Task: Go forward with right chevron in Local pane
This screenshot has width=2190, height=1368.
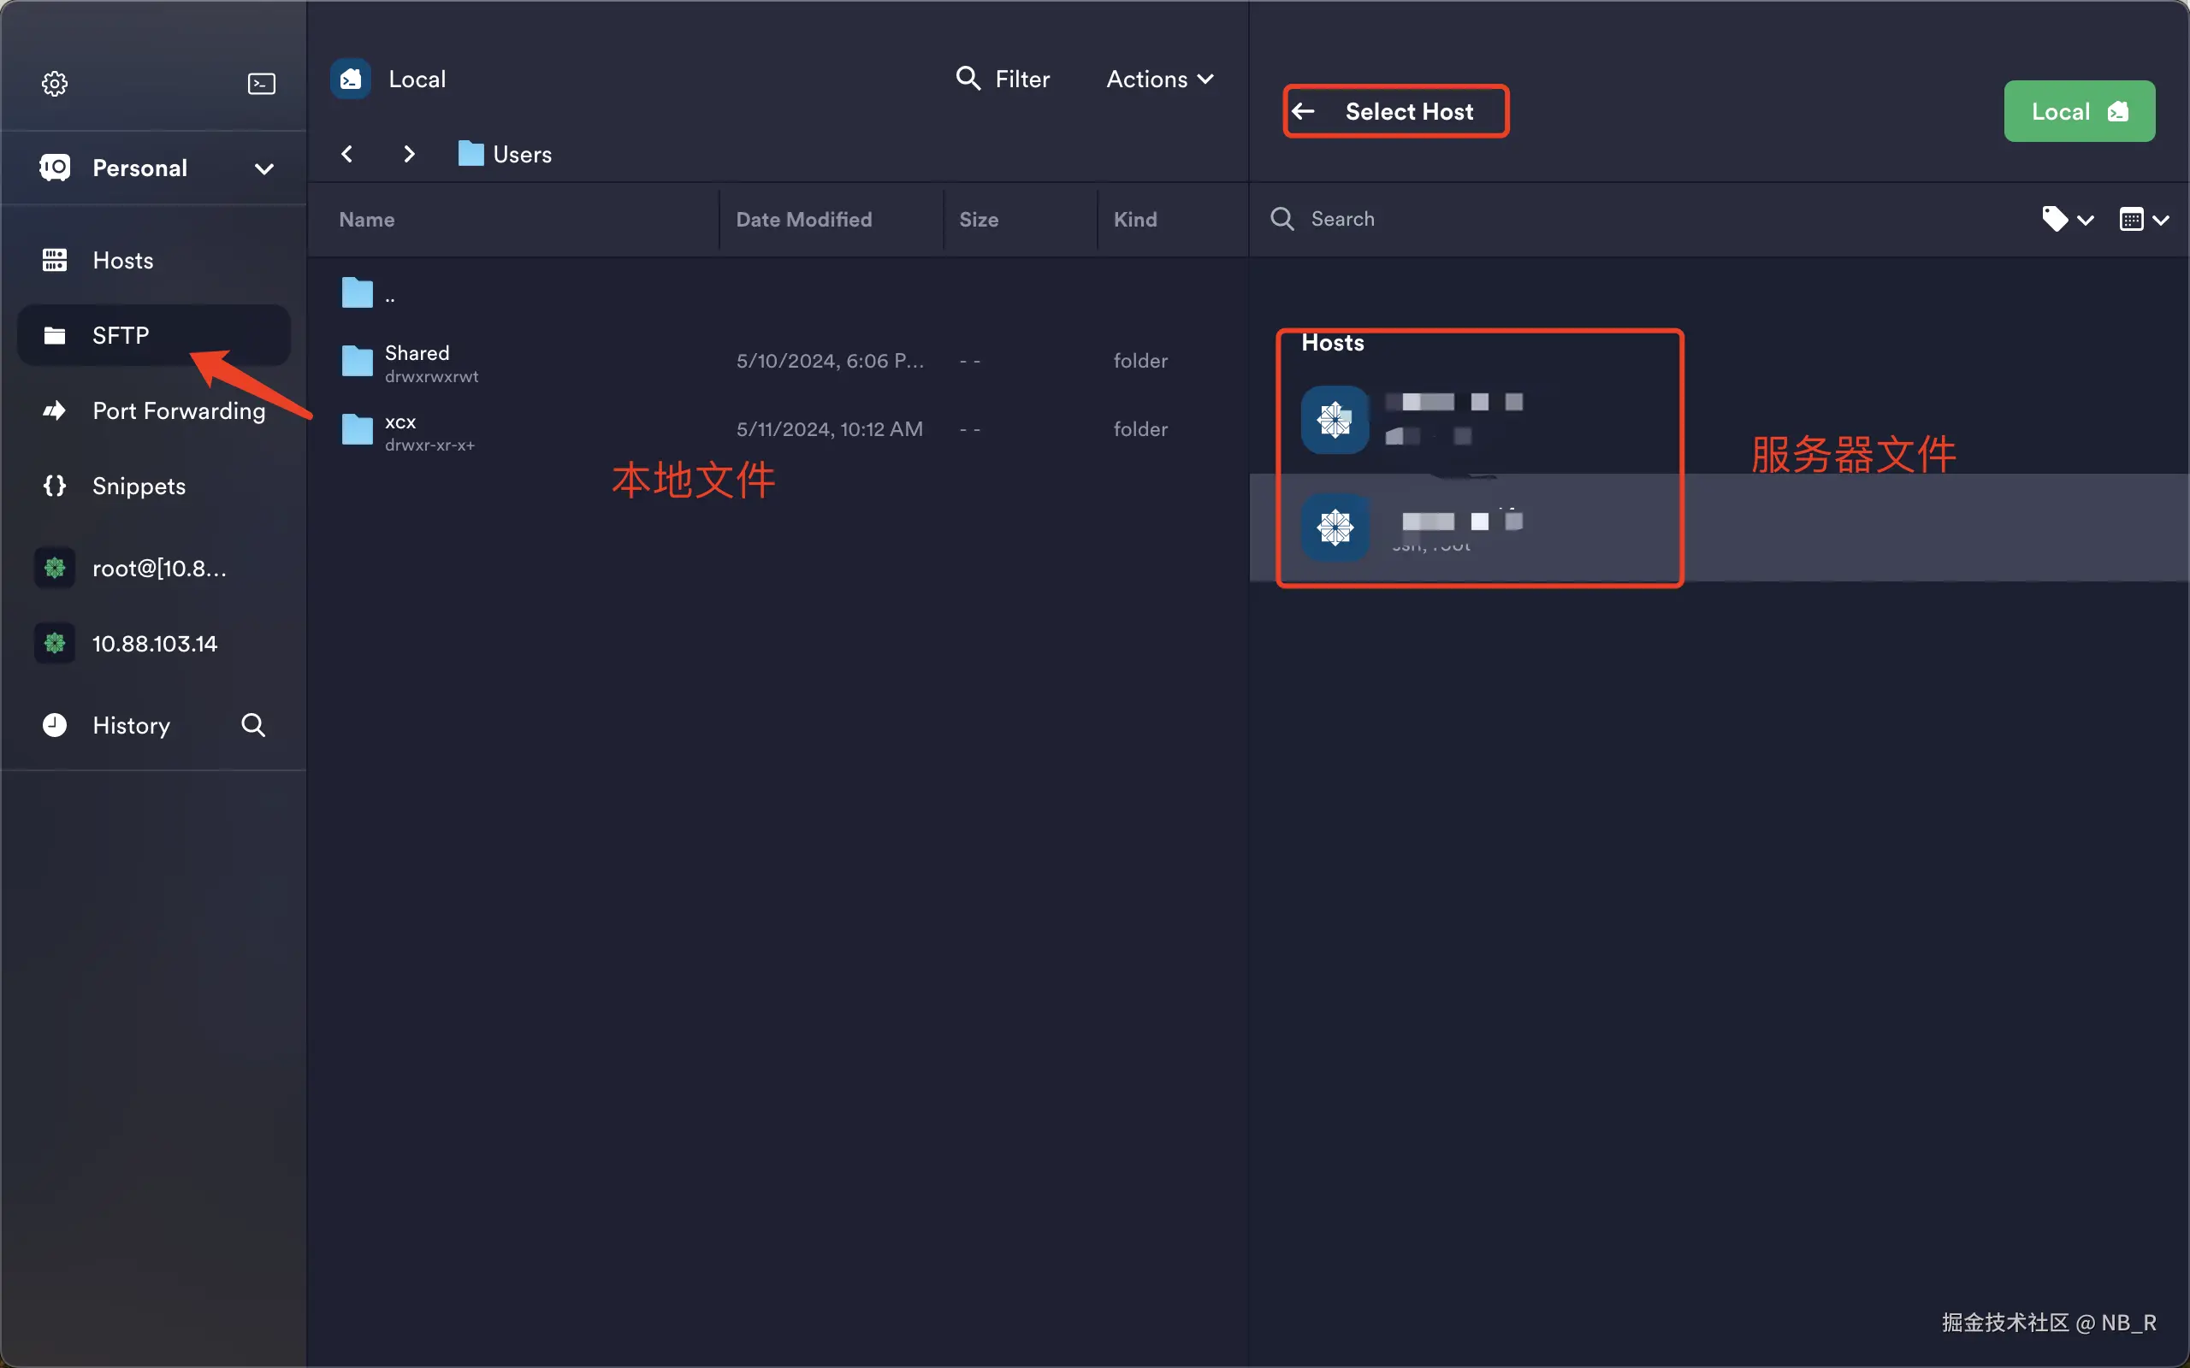Action: [409, 154]
